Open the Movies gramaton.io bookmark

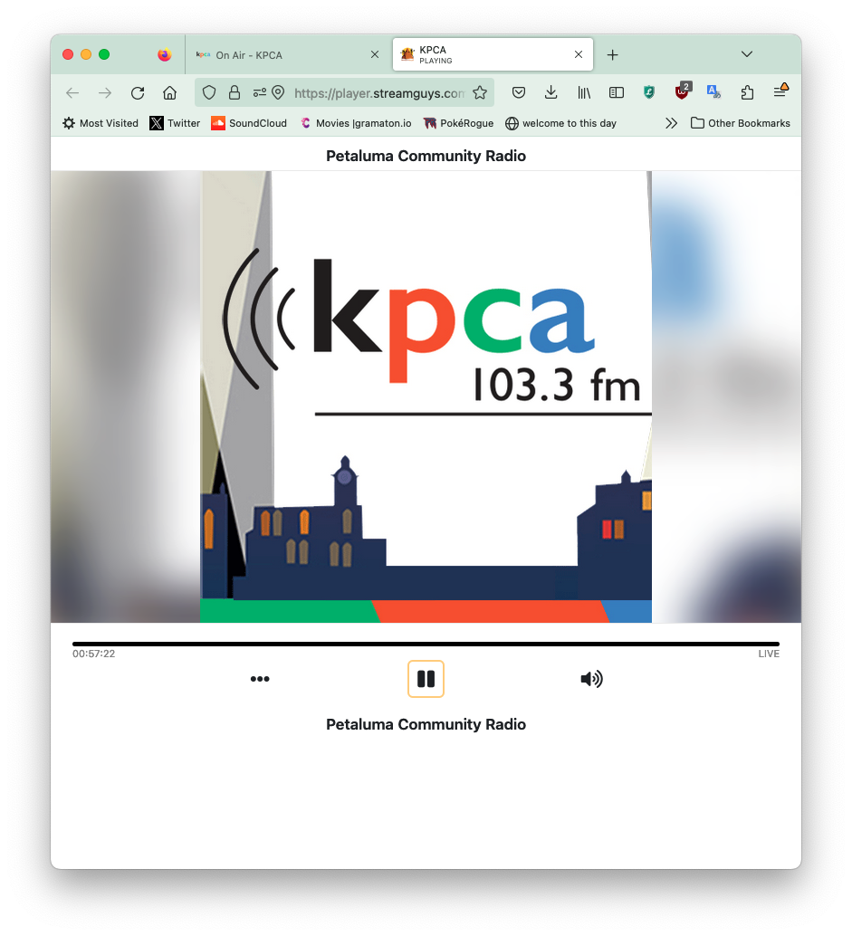(356, 123)
